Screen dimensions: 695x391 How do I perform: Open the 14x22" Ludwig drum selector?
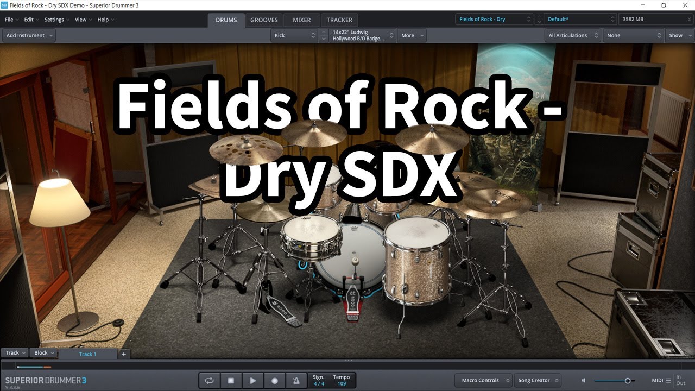tap(363, 36)
